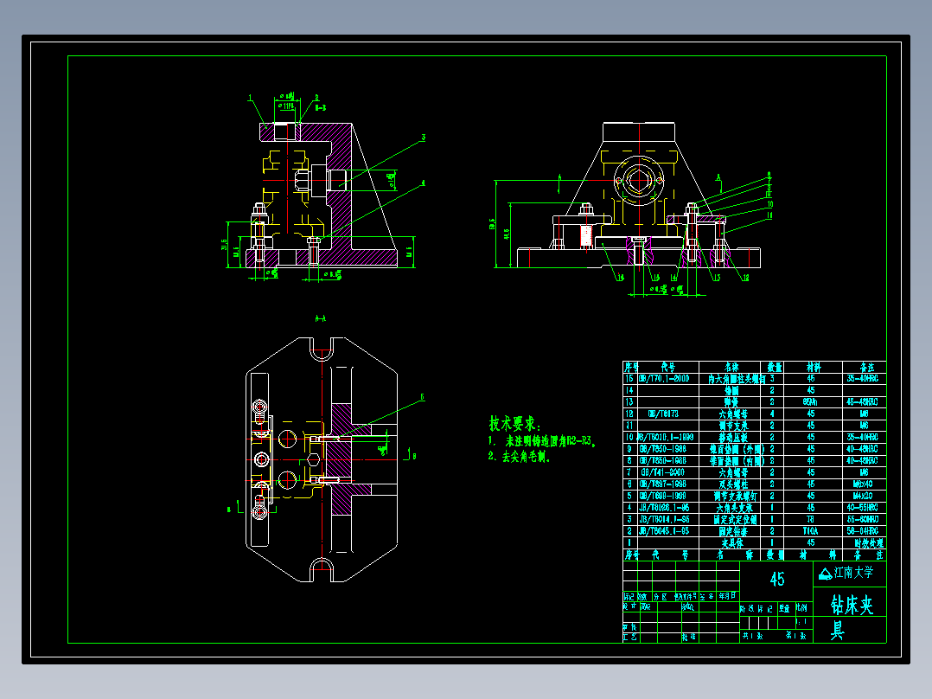Image resolution: width=932 pixels, height=699 pixels.
Task: Click code JB/T8010.1-1999 in row 10
Action: tap(665, 437)
